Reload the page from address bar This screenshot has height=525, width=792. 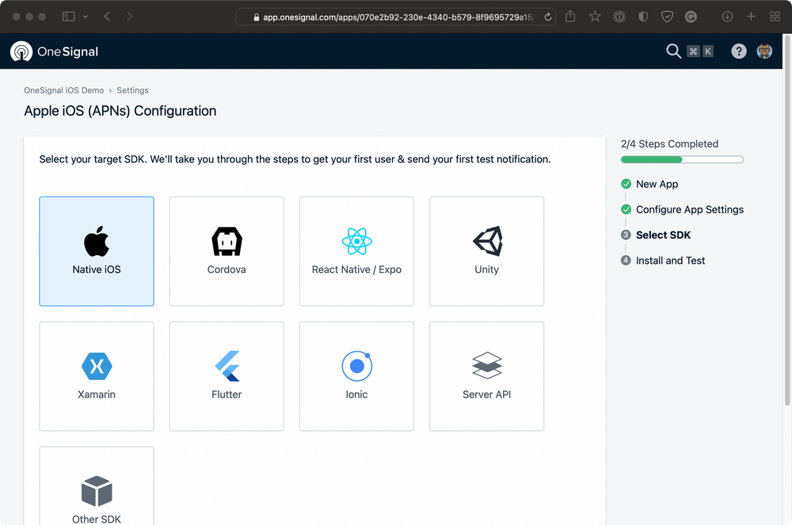[547, 17]
